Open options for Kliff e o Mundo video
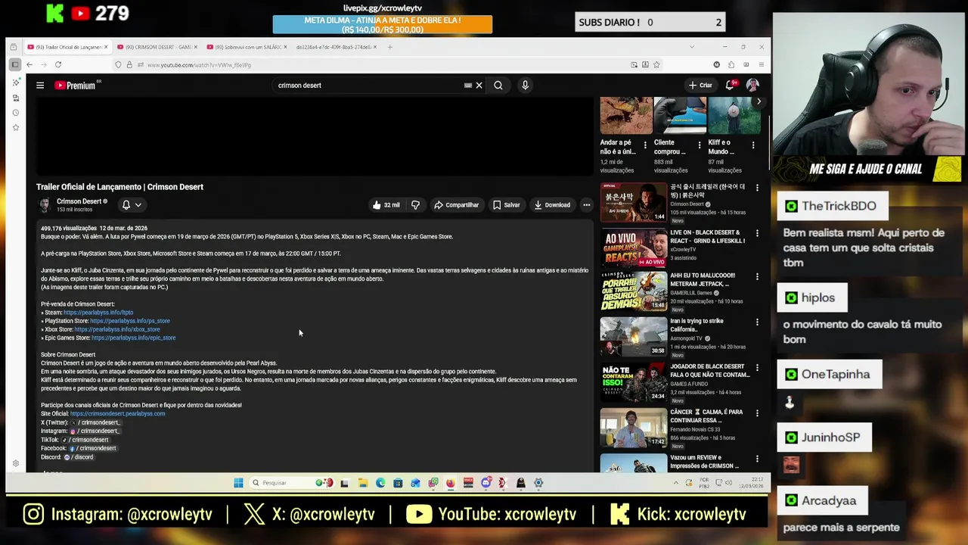968x545 pixels. pos(752,145)
